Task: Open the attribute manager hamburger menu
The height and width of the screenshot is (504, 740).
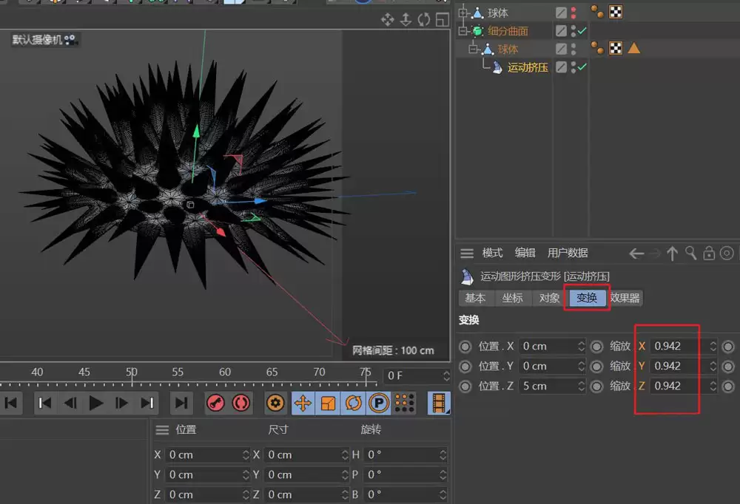Action: tap(467, 253)
